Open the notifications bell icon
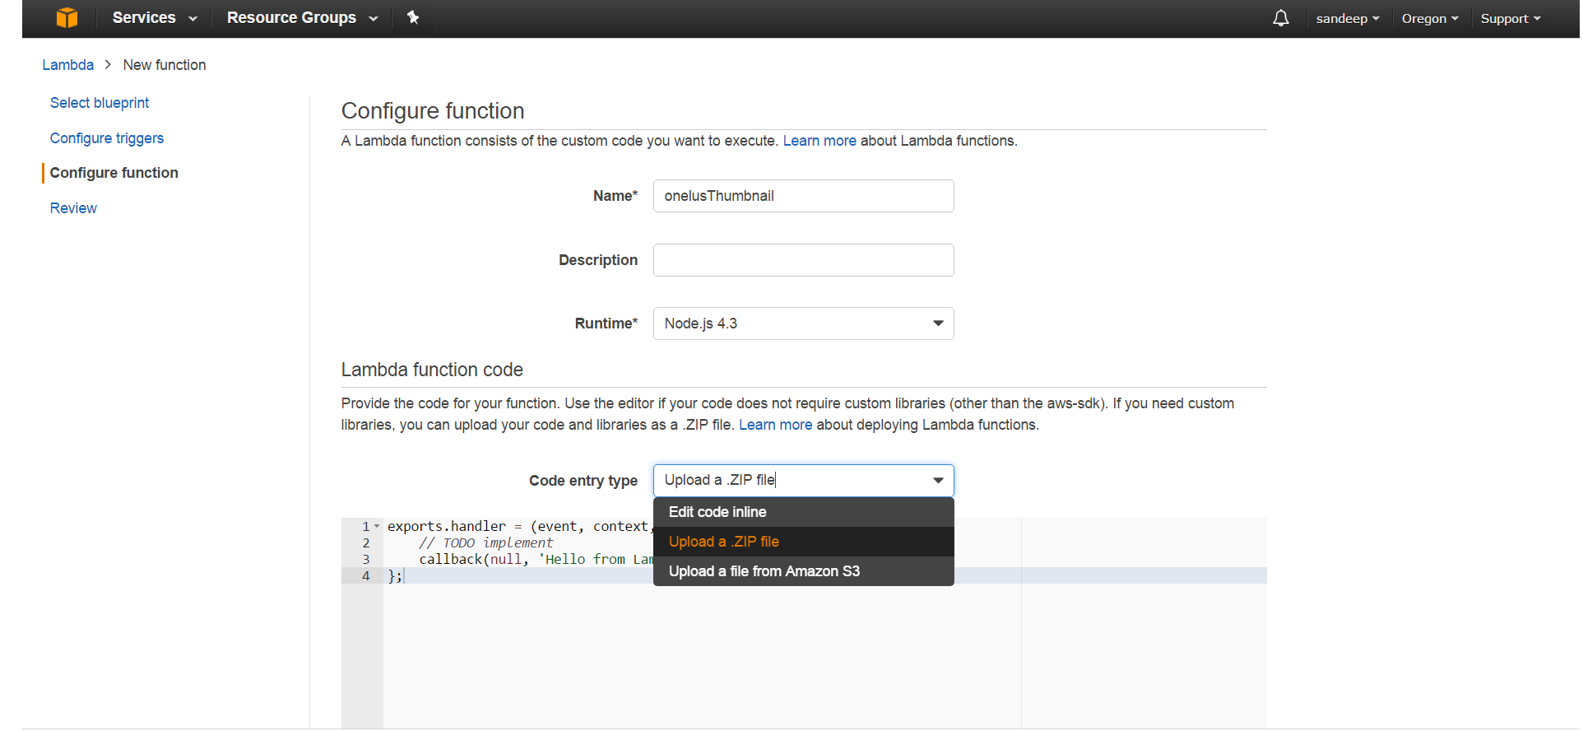This screenshot has width=1583, height=731. [x=1280, y=18]
